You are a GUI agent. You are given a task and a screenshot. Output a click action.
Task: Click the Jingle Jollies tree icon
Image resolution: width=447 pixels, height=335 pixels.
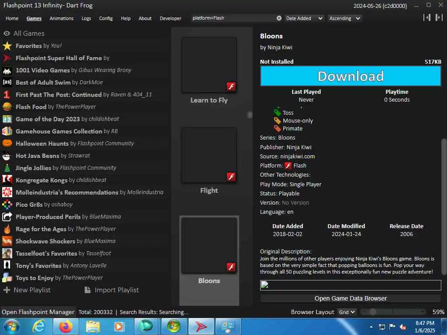(7, 168)
